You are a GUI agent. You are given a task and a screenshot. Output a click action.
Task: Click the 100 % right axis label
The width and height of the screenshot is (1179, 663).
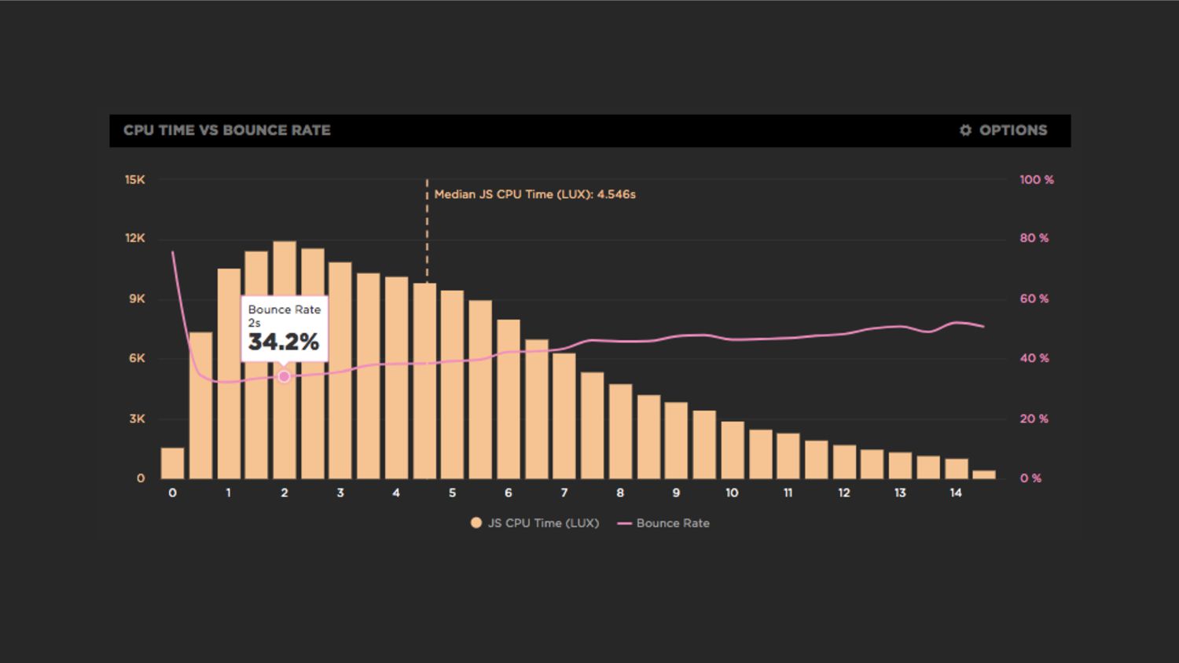tap(1036, 180)
